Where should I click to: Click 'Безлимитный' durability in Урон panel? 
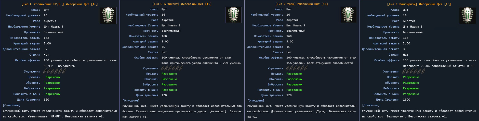(296, 31)
